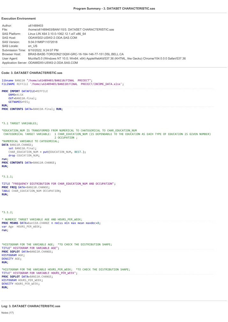Click the author value 'u61489403'
Viewport: 228px width, 322px height.
coord(36,26)
